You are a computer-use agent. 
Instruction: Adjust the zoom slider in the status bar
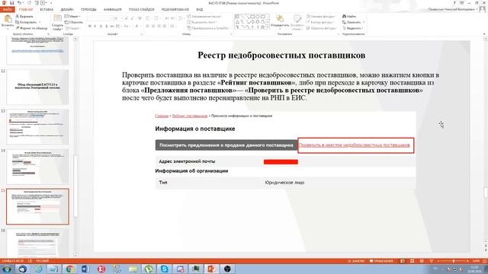tap(453, 261)
